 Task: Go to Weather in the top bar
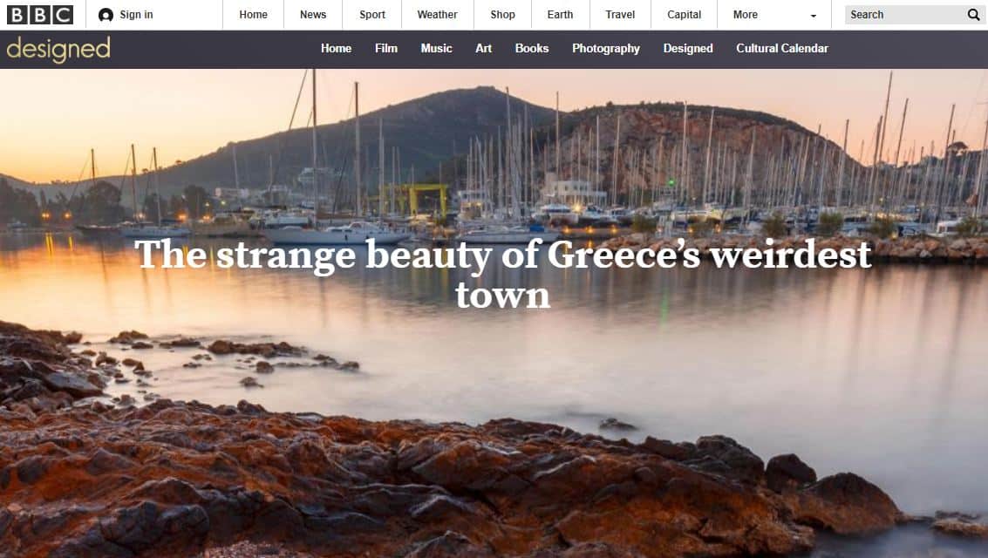[x=437, y=15]
